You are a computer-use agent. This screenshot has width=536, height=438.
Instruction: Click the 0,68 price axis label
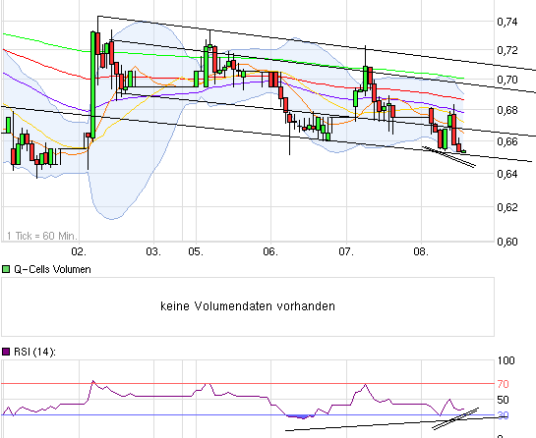(x=507, y=110)
